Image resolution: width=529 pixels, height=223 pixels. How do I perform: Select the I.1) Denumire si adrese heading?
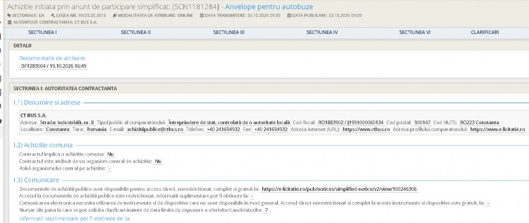pos(47,103)
